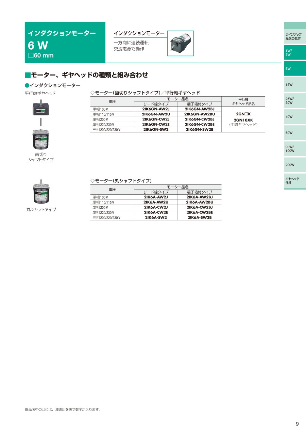
Task: Switch to the 25W/30W side tab
Action: tap(294, 100)
